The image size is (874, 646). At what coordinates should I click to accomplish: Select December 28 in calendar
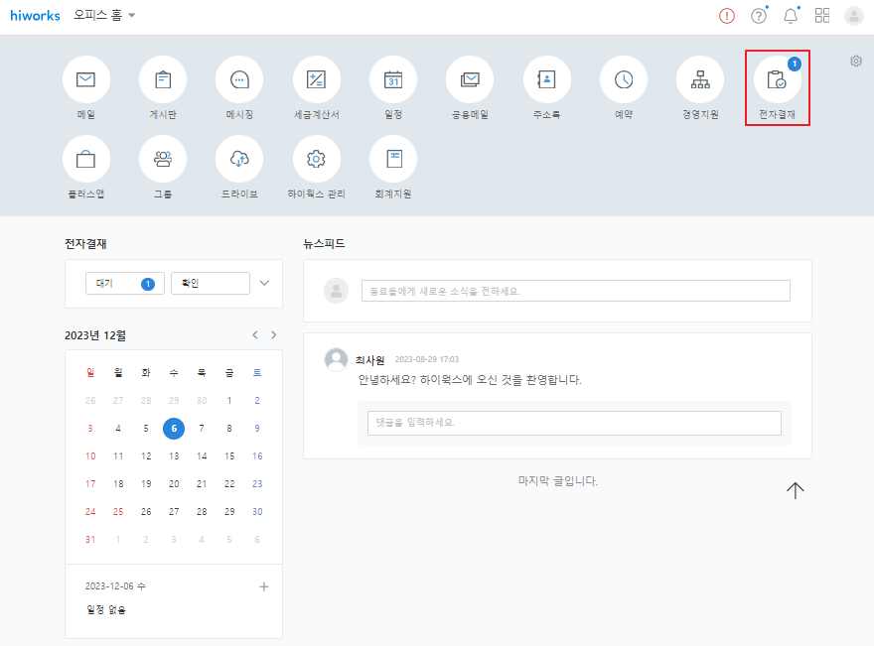click(202, 512)
